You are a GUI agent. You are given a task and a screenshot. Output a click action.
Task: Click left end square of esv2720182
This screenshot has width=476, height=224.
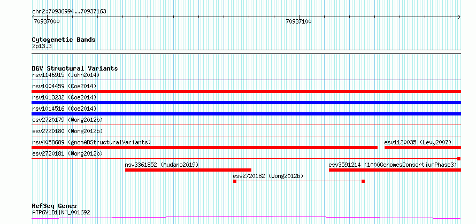point(235,181)
